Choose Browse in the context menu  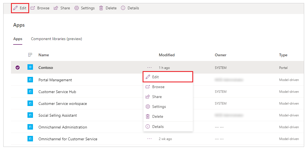point(168,87)
